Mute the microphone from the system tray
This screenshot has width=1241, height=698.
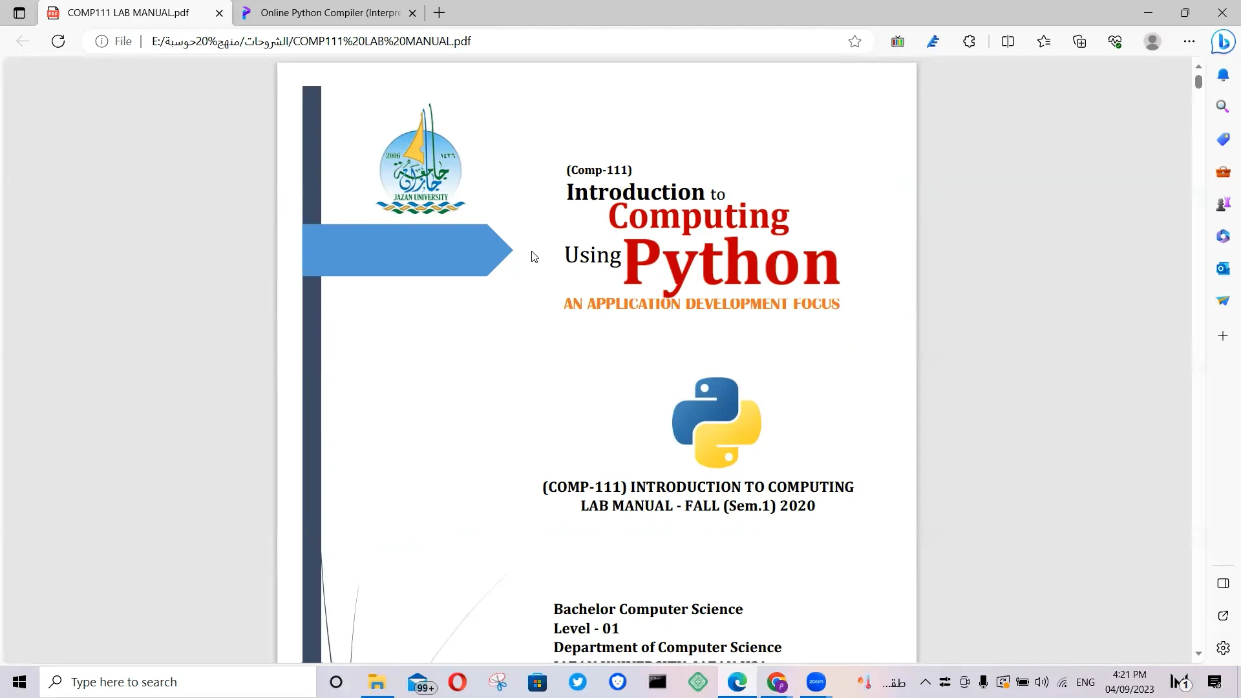[x=983, y=682]
